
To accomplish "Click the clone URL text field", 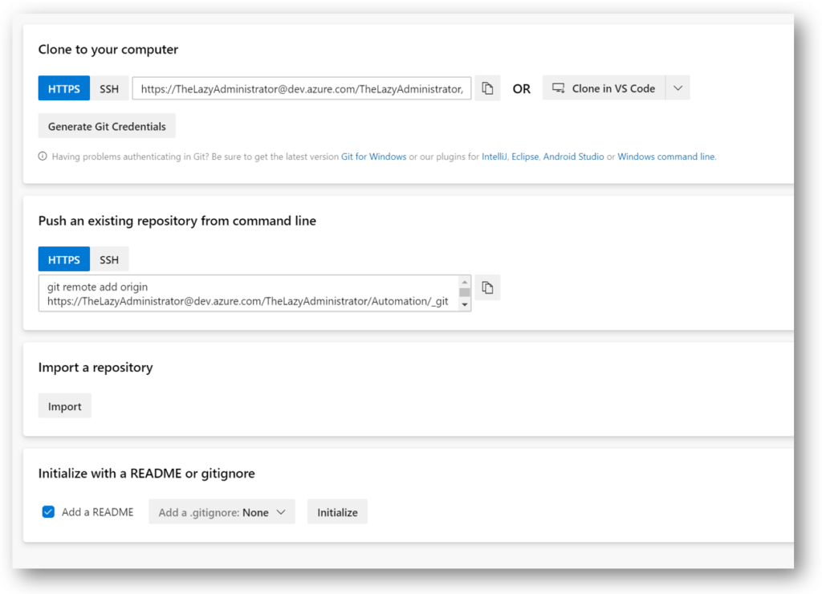I will coord(302,88).
